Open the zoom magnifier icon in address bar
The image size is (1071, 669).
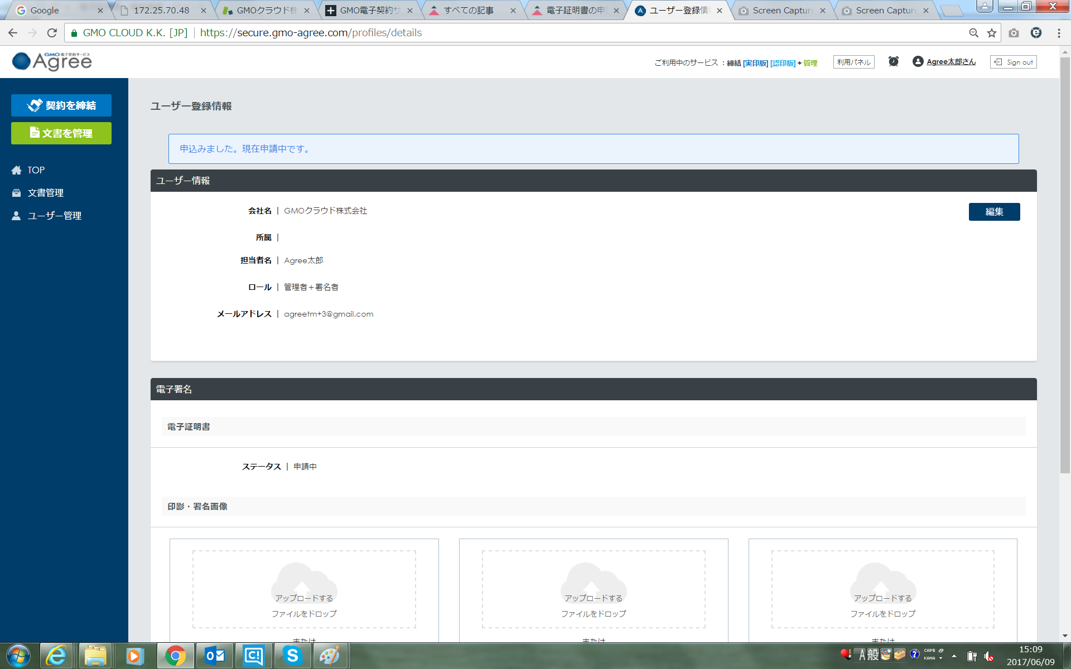tap(973, 33)
